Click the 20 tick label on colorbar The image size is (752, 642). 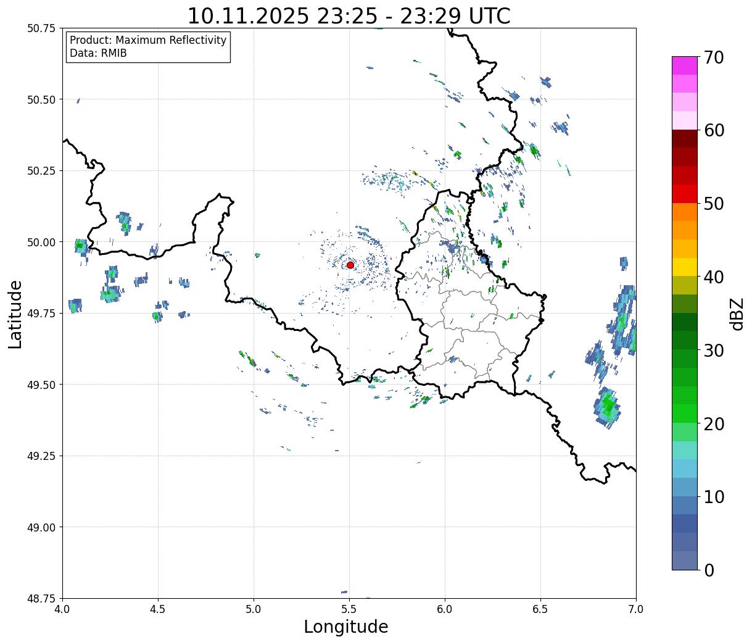(x=714, y=424)
